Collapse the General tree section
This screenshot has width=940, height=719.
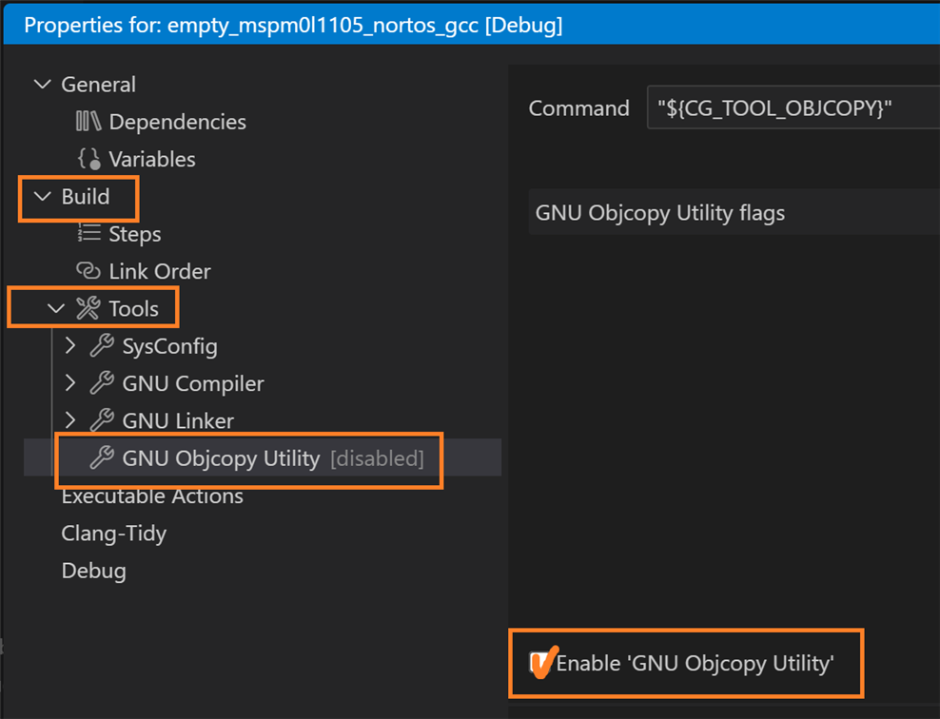pos(42,85)
